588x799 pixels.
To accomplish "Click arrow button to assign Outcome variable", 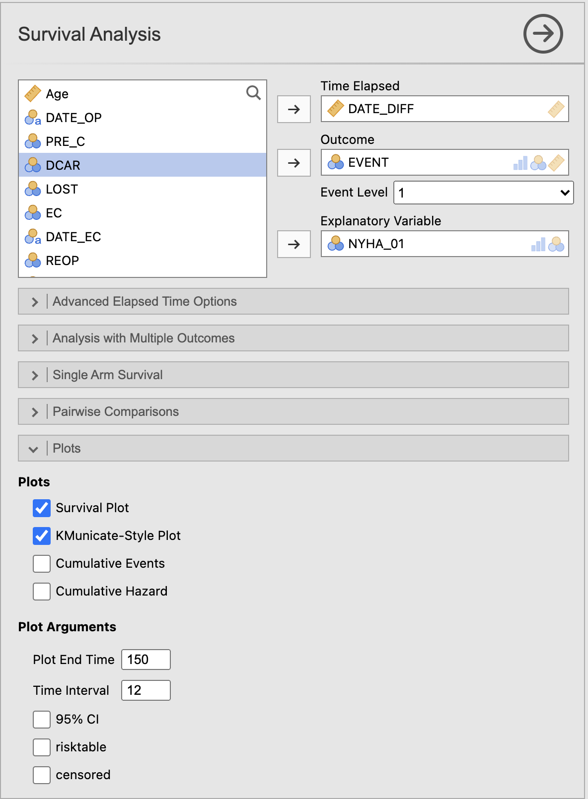I will coord(294,163).
